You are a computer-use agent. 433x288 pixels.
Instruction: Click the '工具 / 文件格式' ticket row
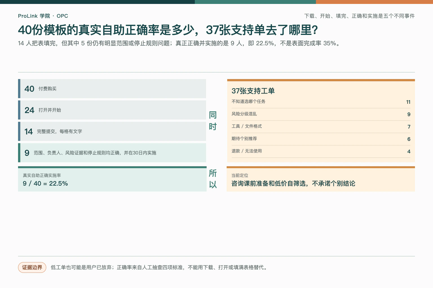click(321, 127)
